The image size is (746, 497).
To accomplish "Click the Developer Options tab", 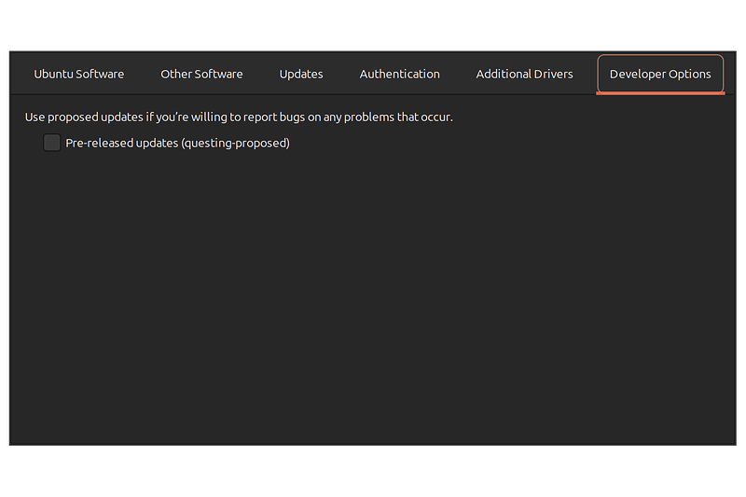I will click(660, 75).
